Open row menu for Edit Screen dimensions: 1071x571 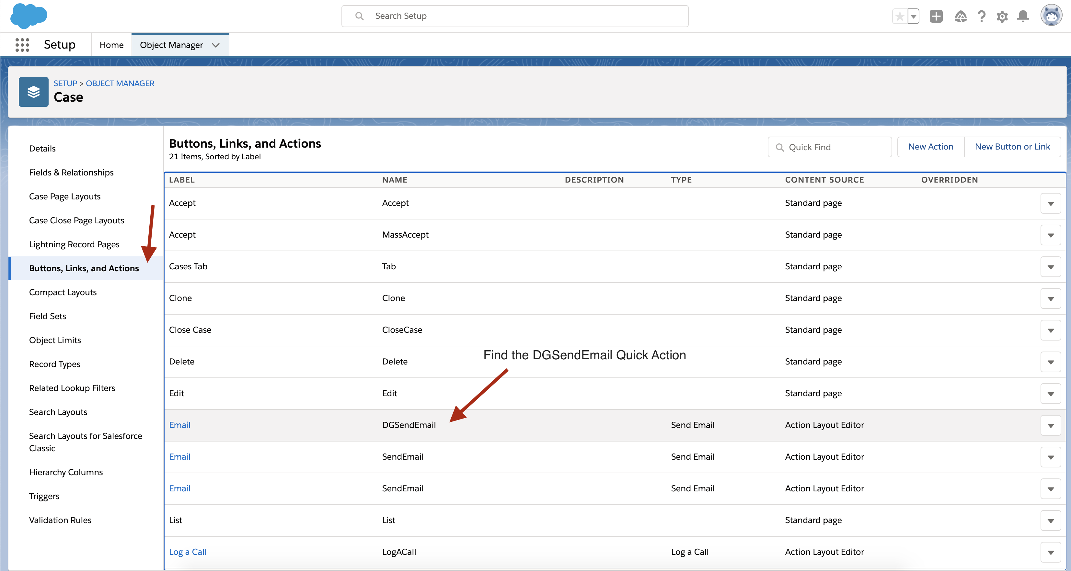pyautogui.click(x=1051, y=394)
